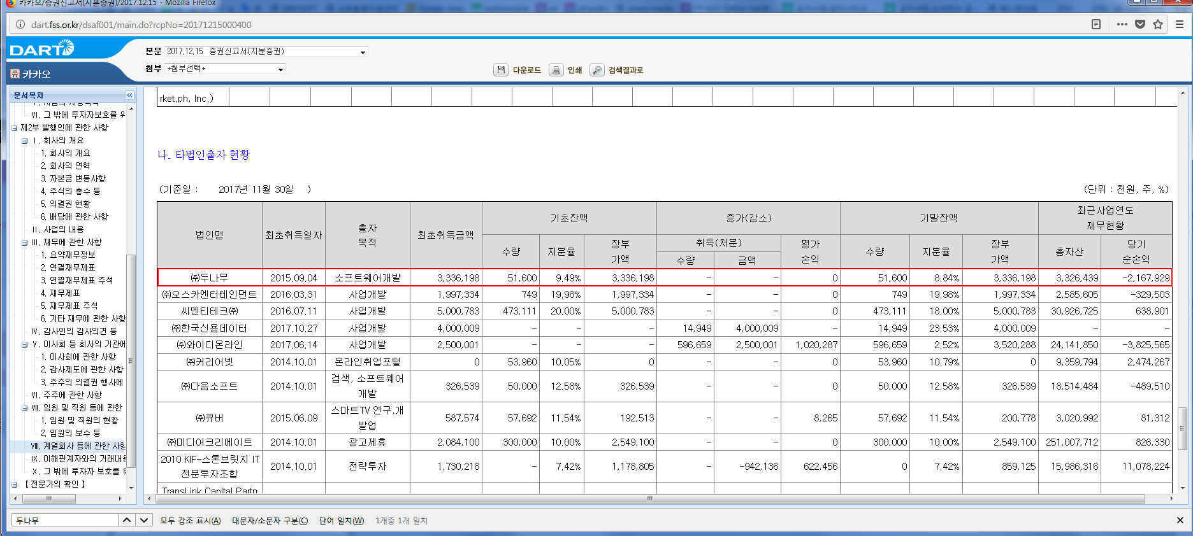Go to previous find match
This screenshot has height=536, width=1193.
(x=127, y=520)
